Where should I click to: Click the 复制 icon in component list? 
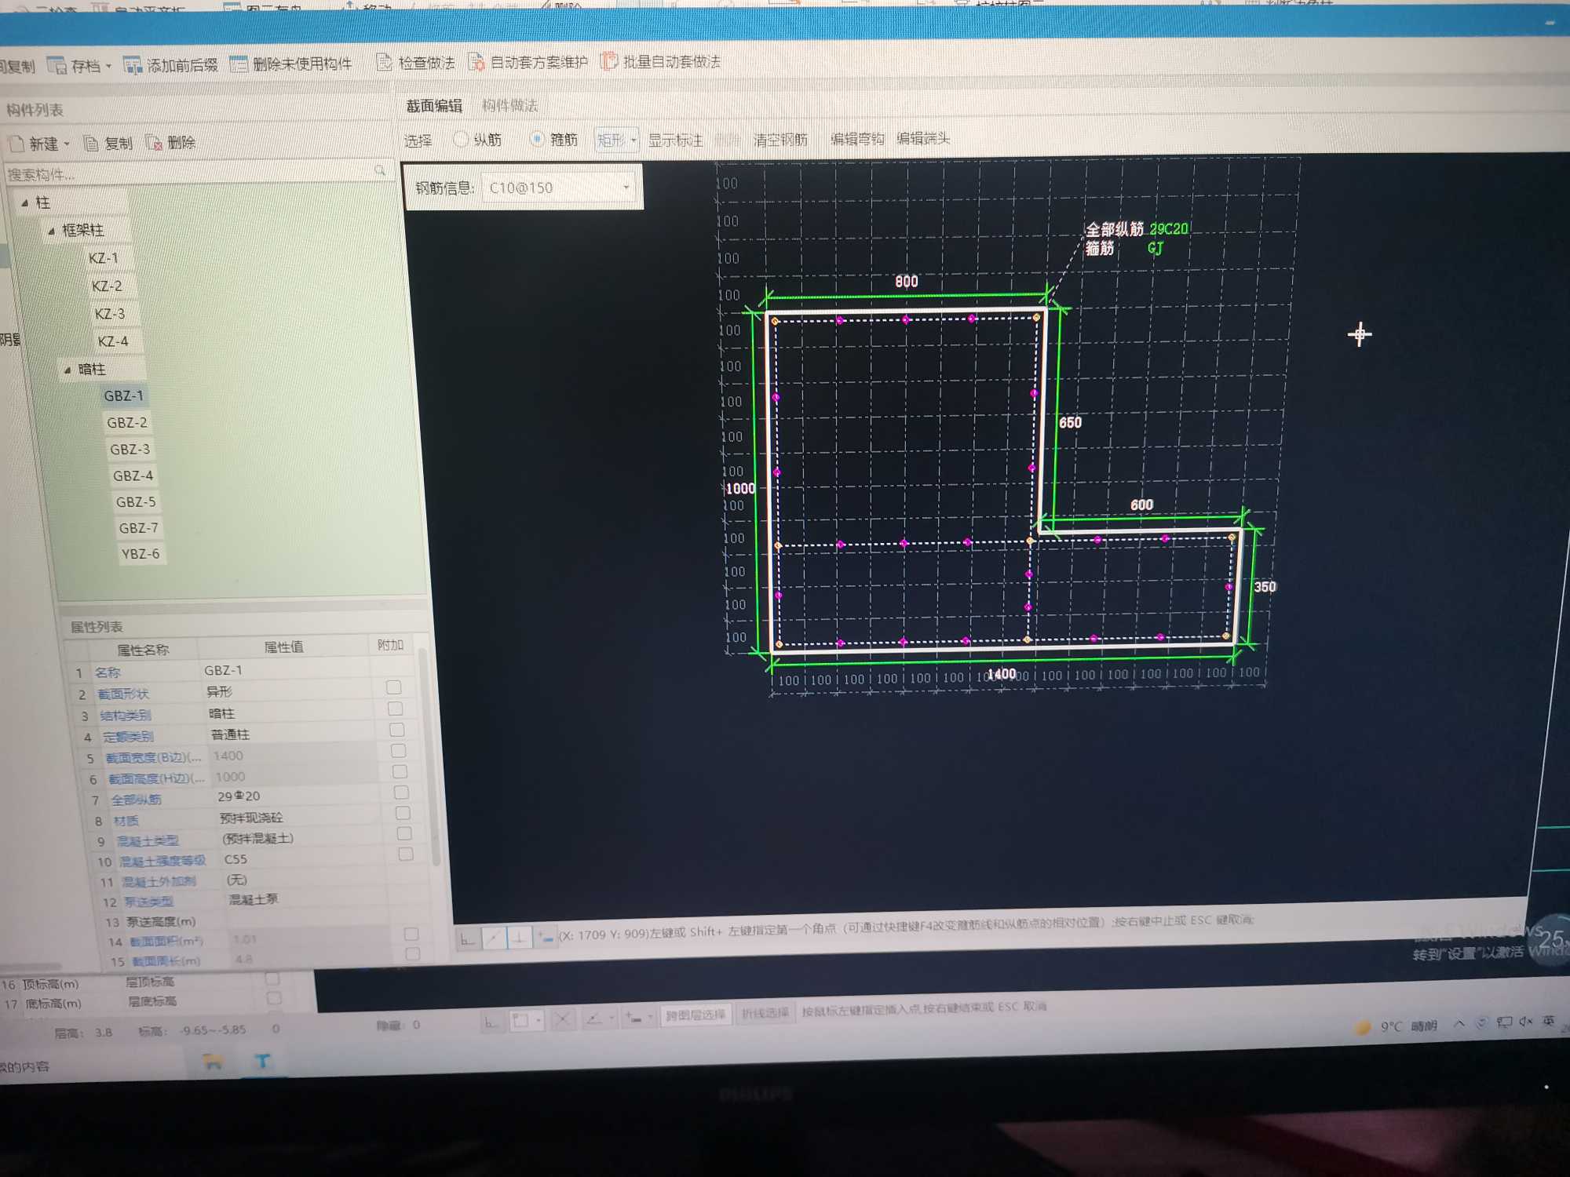tap(91, 144)
